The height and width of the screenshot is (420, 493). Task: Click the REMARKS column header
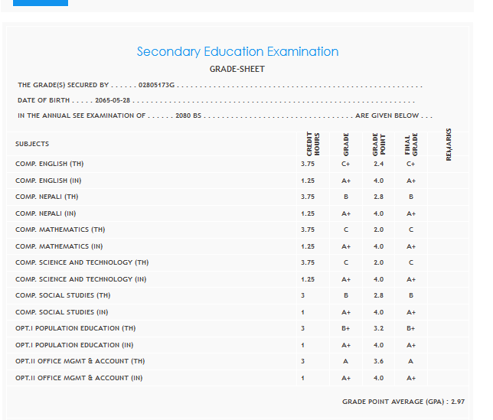448,143
